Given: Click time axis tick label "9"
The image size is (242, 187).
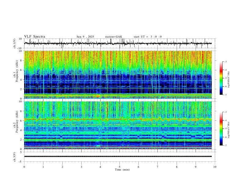Looking at the screenshot, I should (x=196, y=167).
